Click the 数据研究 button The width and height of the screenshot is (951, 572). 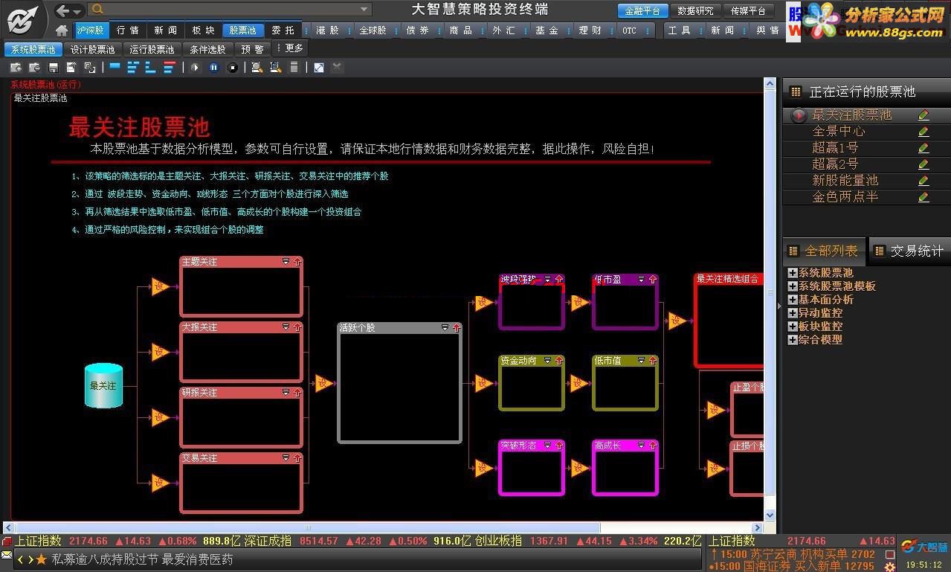[695, 11]
